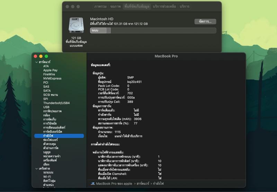The width and height of the screenshot is (277, 192).
Task: Open the จอภาพ tab in the storage window
Action: click(x=115, y=7)
